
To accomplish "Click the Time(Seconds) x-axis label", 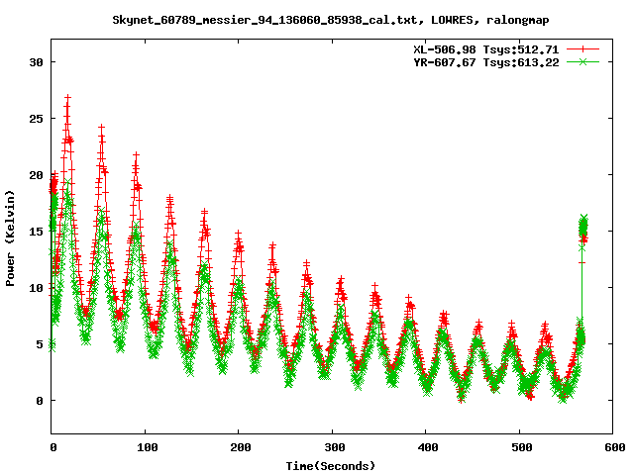I will coord(331,466).
